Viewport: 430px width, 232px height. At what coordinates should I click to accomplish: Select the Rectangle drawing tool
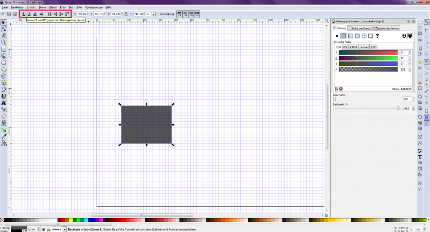pyautogui.click(x=3, y=49)
